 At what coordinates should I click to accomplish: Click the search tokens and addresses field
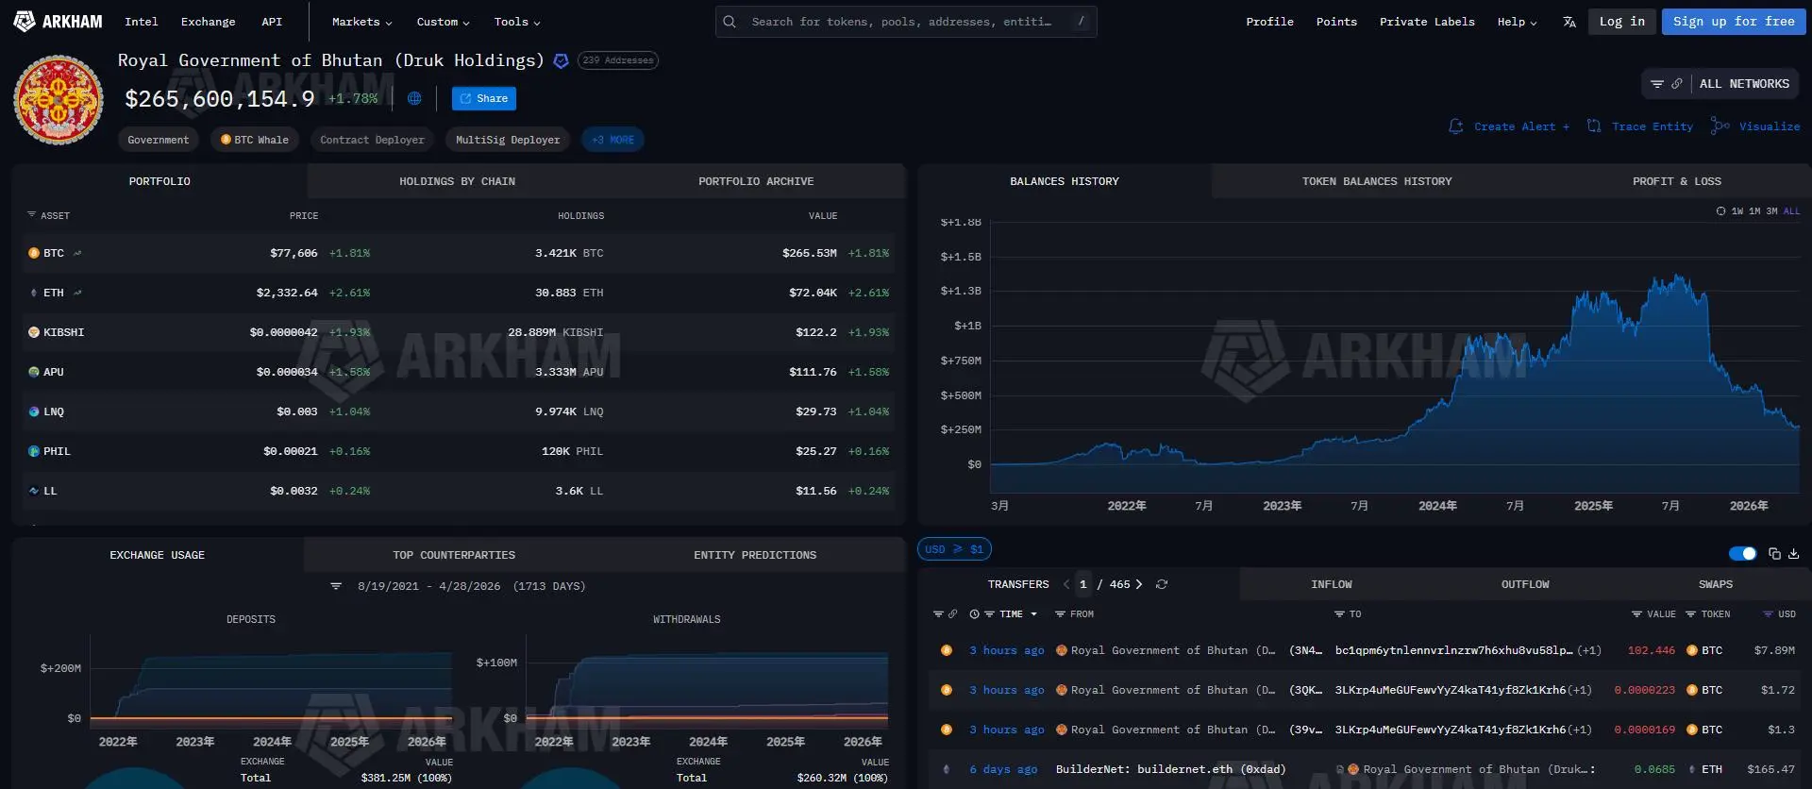coord(906,22)
